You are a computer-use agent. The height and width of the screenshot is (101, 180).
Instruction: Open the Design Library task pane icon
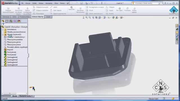pyautogui.click(x=177, y=29)
